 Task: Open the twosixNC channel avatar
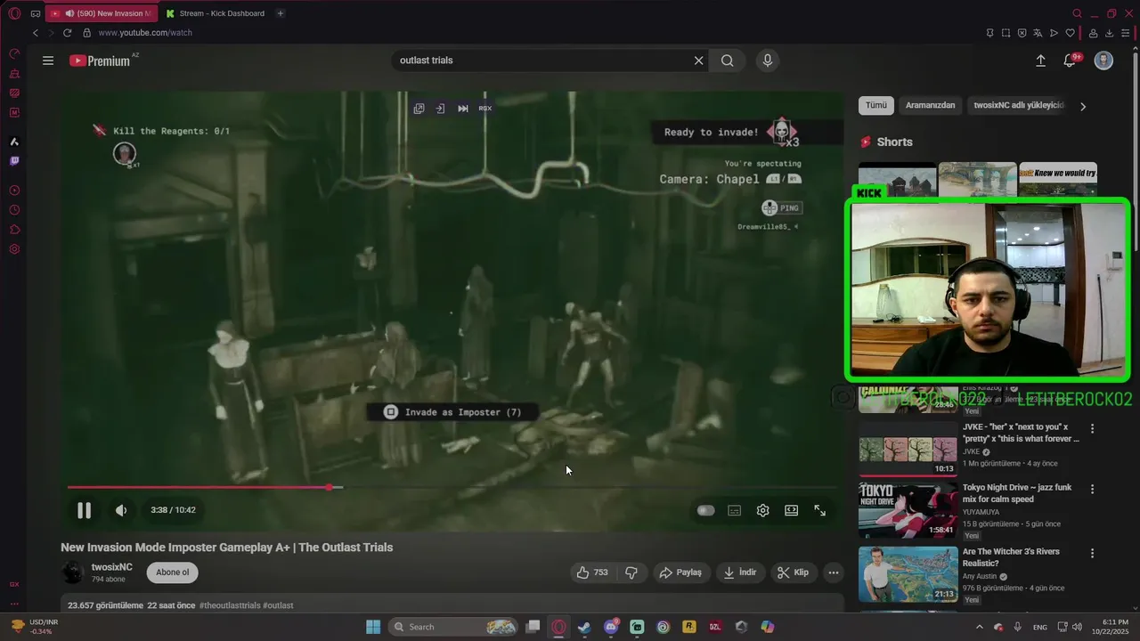click(73, 572)
